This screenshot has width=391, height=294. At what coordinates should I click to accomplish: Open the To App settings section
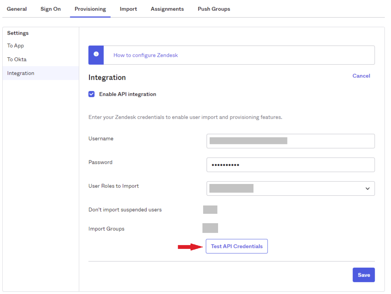tap(15, 45)
